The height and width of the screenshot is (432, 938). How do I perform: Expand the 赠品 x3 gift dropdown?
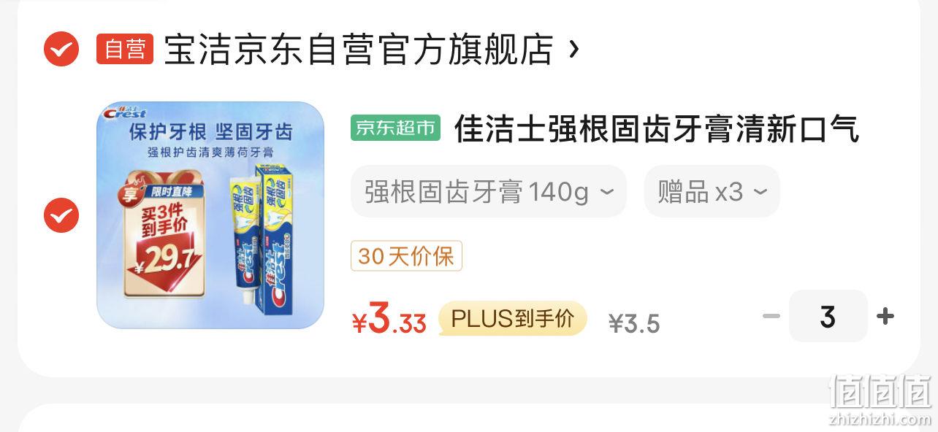coord(712,191)
